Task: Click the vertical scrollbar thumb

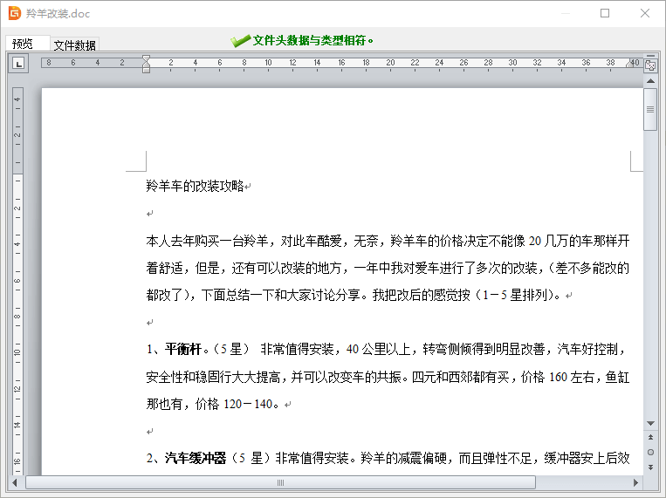Action: pos(650,110)
